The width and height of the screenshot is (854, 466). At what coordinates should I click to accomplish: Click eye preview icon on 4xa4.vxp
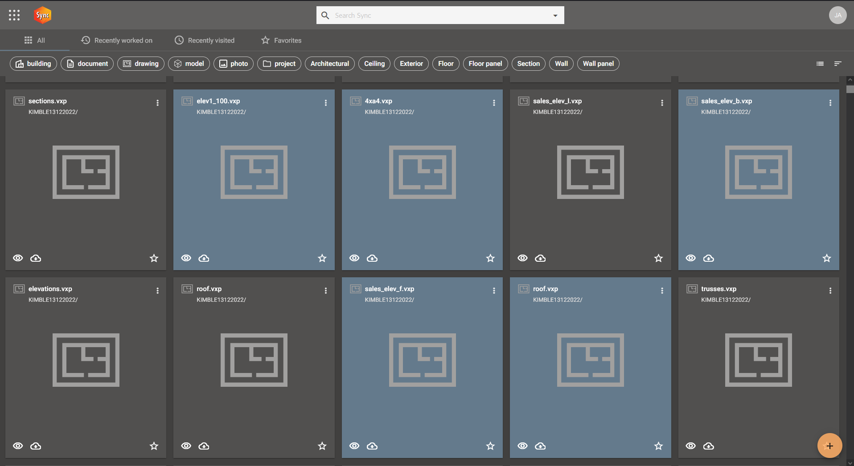click(x=354, y=258)
